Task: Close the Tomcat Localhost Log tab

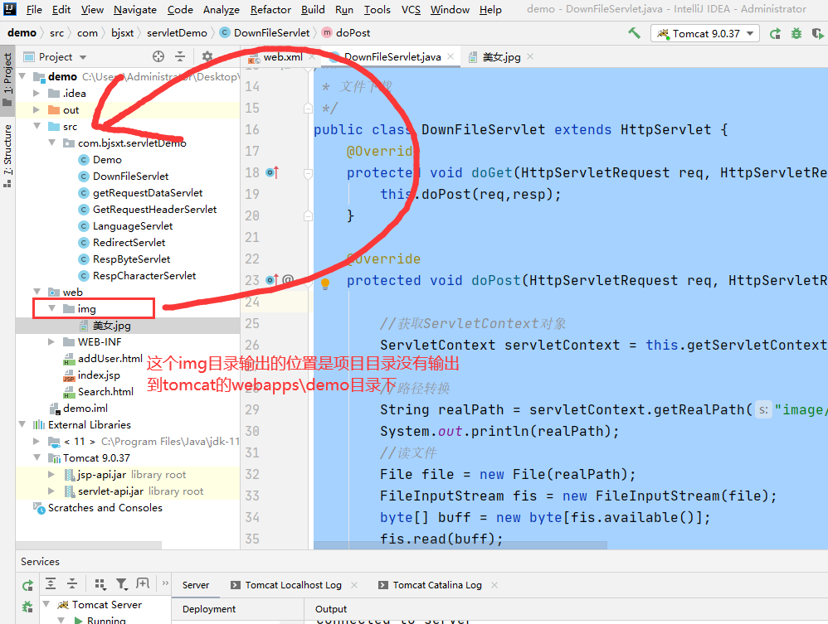Action: pyautogui.click(x=354, y=585)
